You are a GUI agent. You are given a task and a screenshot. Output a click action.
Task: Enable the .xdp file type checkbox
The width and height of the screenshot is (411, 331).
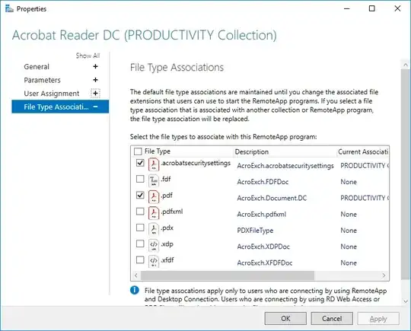pos(140,243)
